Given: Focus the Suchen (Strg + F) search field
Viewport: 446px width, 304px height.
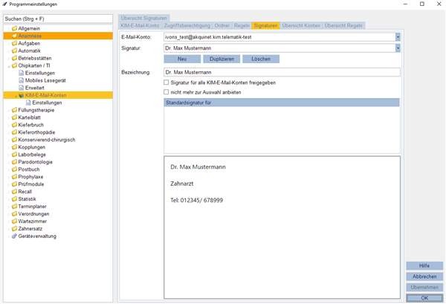Looking at the screenshot, I should point(58,19).
